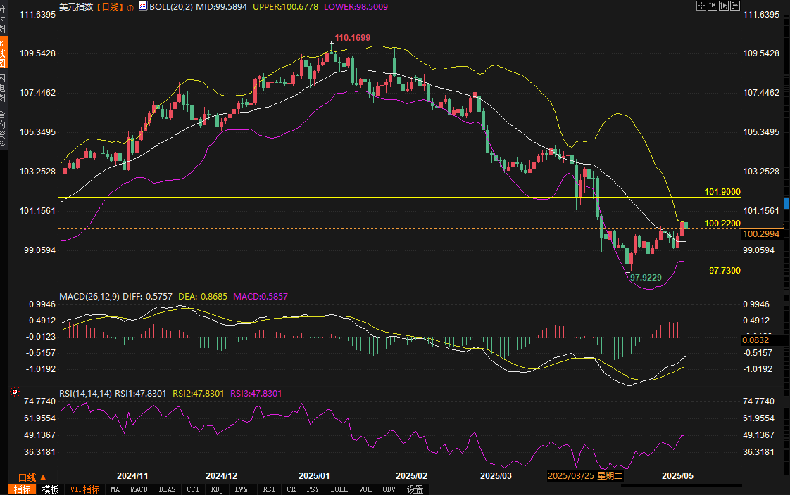Click the crosshair cursor icon at top right
The width and height of the screenshot is (790, 495).
click(701, 6)
